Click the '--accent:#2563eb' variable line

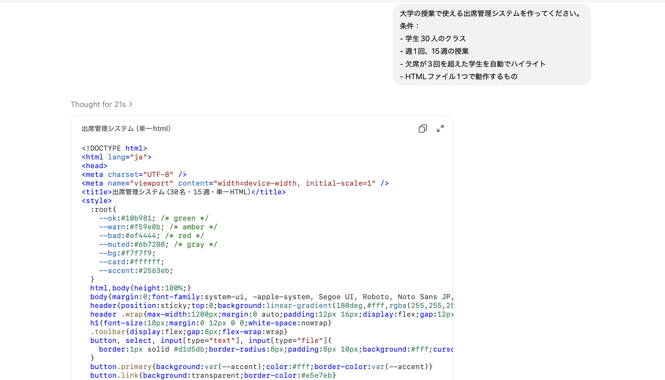coord(136,271)
